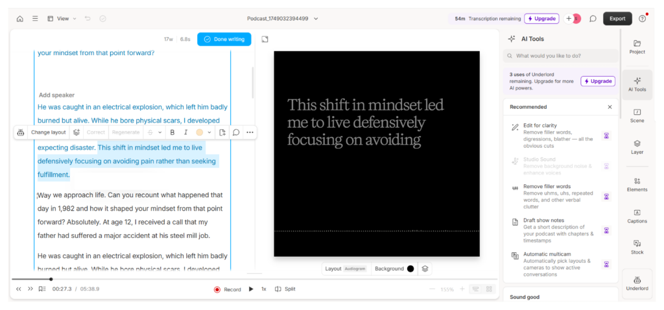Open Underlord from the floating toolbar
Viewport: 664px width, 310px height.
(20, 132)
